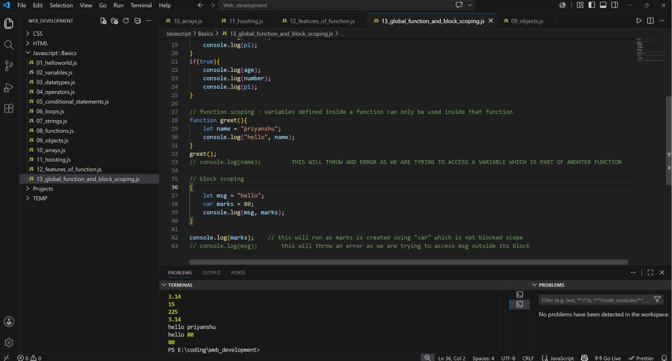Image resolution: width=672 pixels, height=361 pixels.
Task: Switch to the PORTS panel tab
Action: [x=238, y=273]
